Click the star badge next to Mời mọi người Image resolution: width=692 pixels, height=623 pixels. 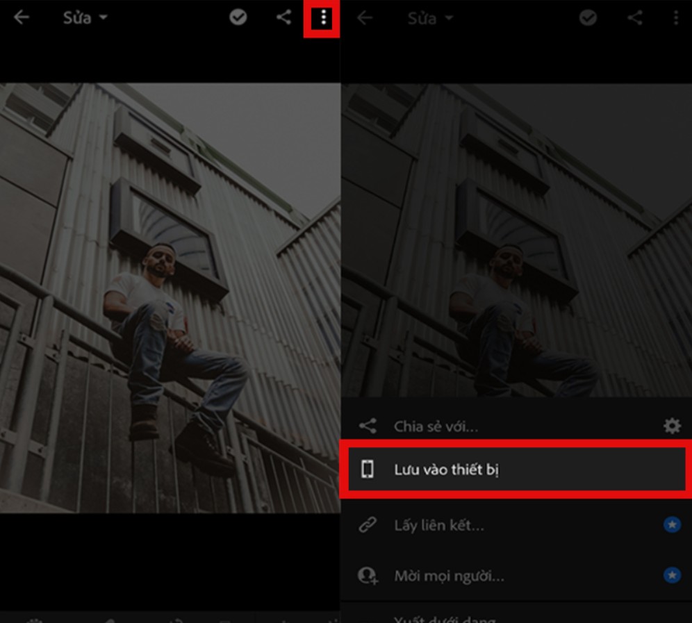[x=672, y=575]
